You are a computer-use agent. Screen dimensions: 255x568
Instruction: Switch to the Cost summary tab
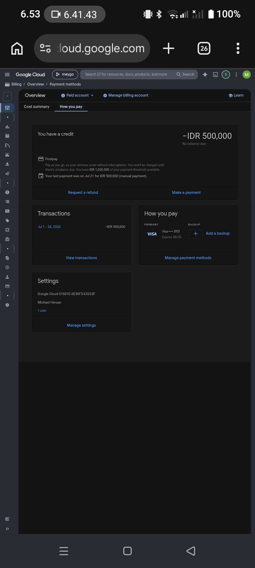coord(36,106)
